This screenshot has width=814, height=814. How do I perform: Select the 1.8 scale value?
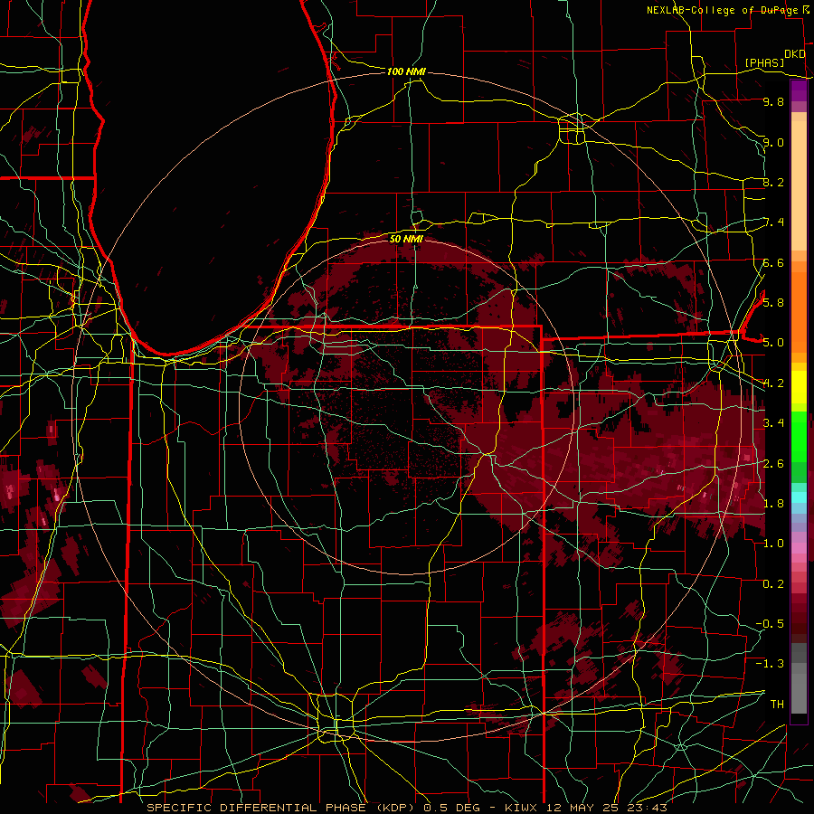773,504
